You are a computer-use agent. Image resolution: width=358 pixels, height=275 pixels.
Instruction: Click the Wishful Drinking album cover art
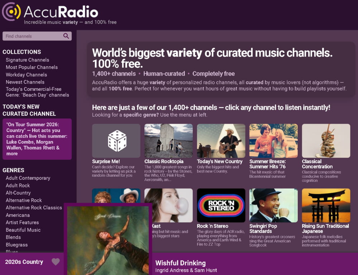[108, 240]
